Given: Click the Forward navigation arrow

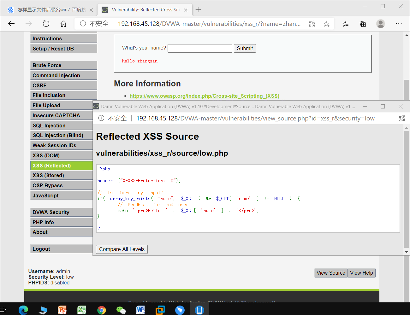Looking at the screenshot, I should click(29, 24).
